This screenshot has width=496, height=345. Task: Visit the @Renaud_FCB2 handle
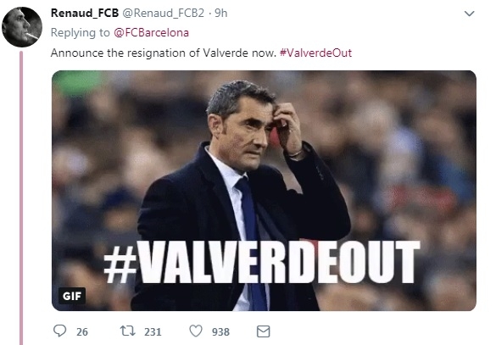pyautogui.click(x=163, y=13)
